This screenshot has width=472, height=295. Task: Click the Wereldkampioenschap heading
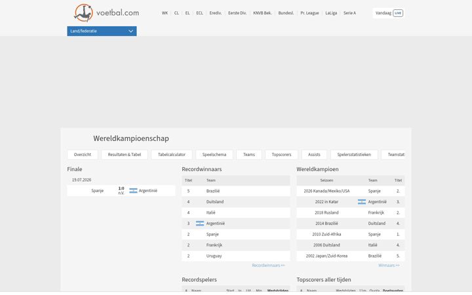click(131, 138)
